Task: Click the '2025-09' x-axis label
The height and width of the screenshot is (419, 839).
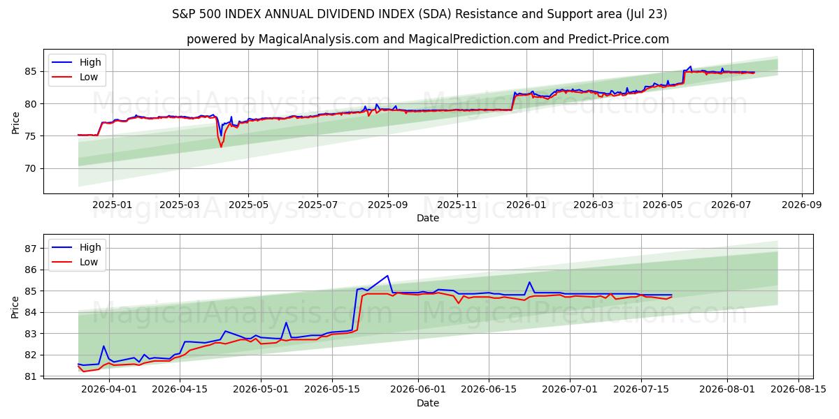Action: pos(387,205)
